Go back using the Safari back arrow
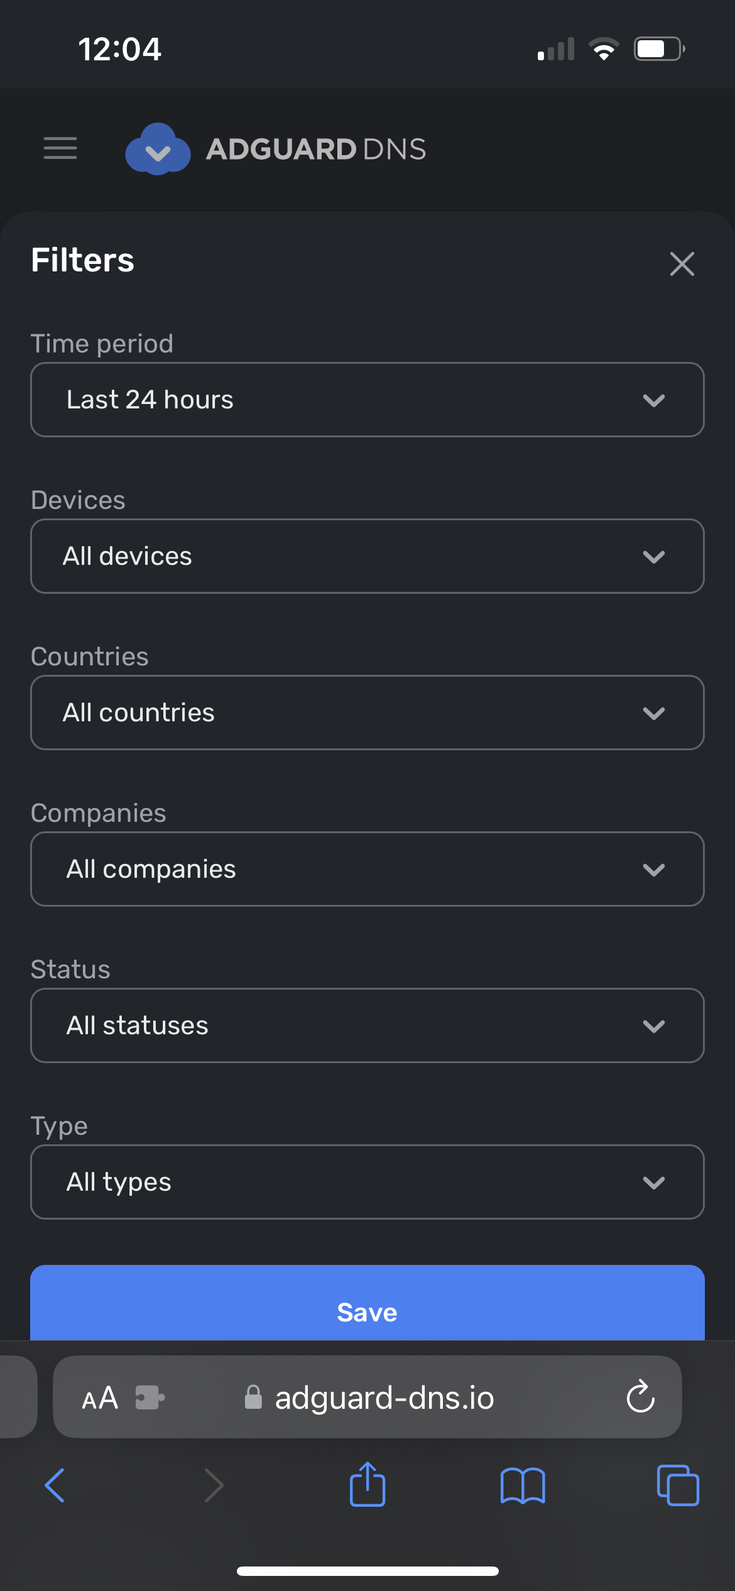 54,1486
